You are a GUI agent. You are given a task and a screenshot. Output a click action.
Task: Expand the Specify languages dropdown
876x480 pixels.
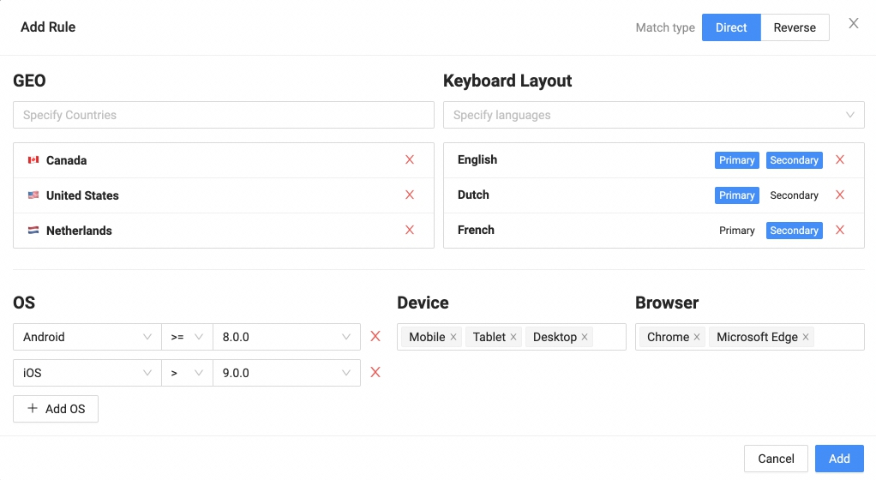coord(653,115)
